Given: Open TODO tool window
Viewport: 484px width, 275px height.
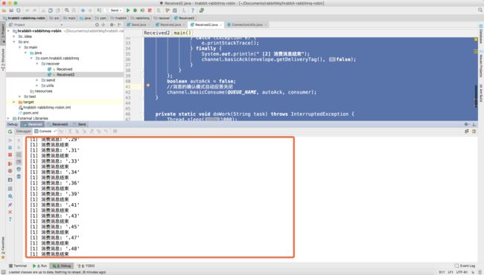Looking at the screenshot, I should pos(86,266).
